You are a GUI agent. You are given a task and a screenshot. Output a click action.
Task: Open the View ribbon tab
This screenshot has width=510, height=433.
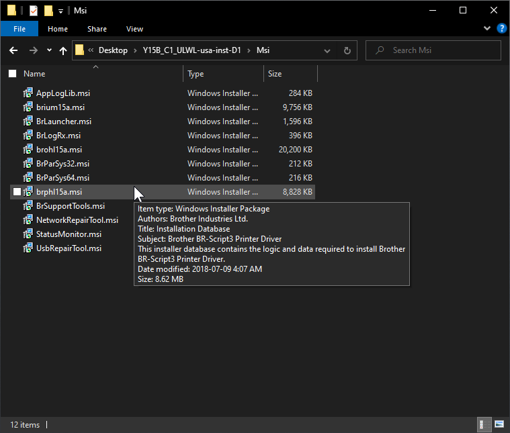[x=134, y=29]
